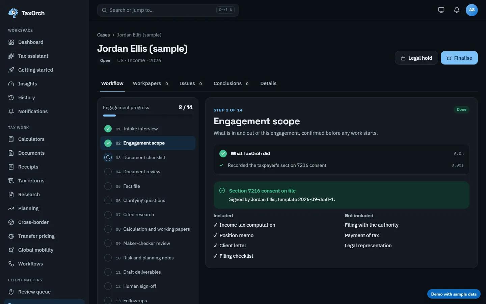This screenshot has width=486, height=304.
Task: Select the Fact file step circle
Action: point(108,186)
